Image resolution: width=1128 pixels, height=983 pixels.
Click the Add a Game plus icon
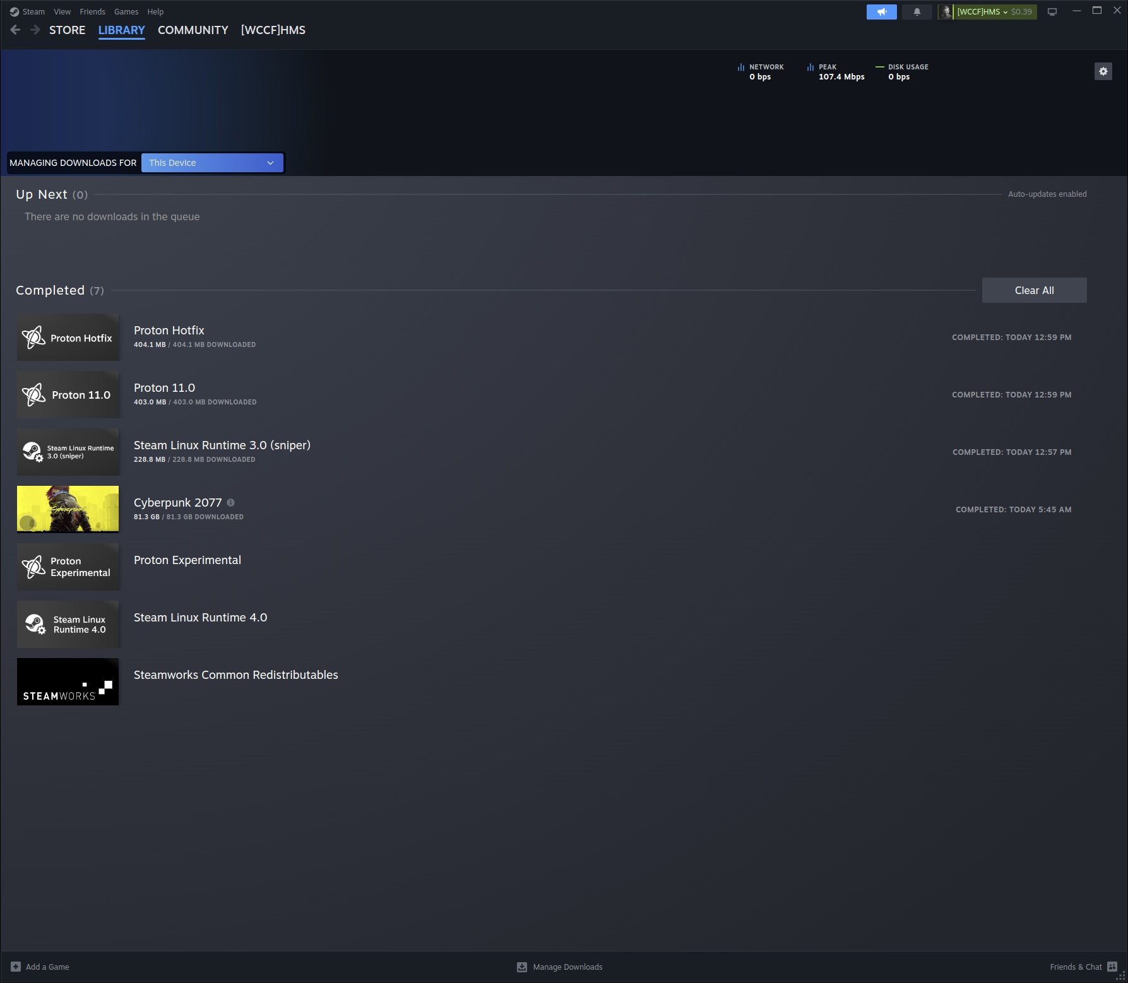click(x=16, y=967)
